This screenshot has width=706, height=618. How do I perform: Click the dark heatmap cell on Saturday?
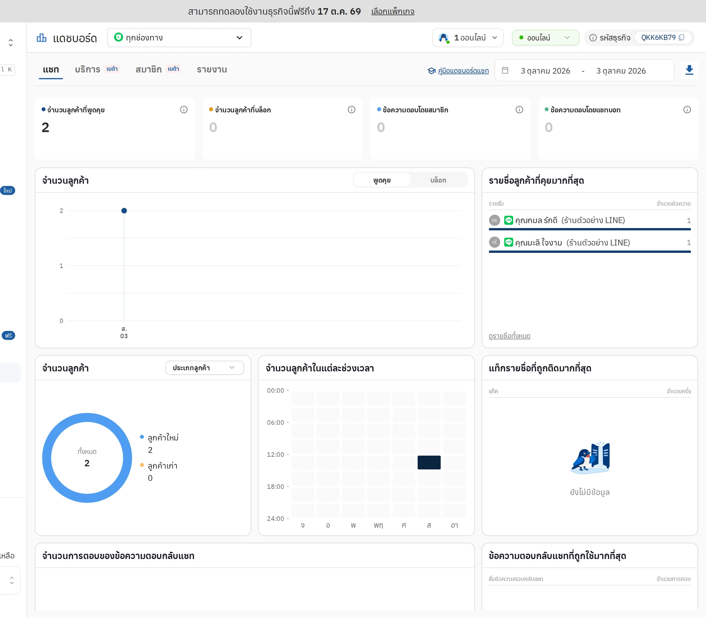pos(429,462)
